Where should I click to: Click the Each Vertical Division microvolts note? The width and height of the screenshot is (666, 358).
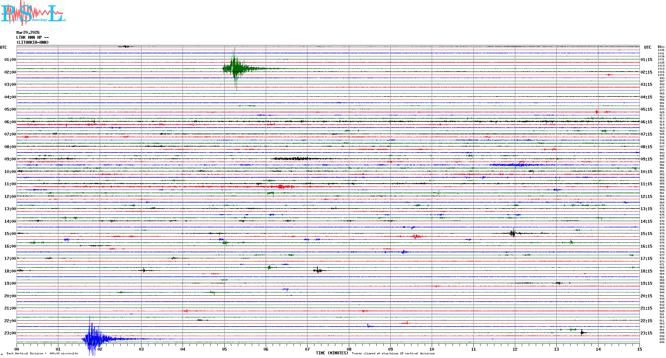pyautogui.click(x=42, y=353)
